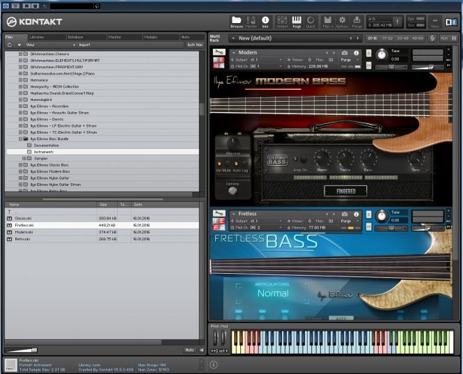Image resolution: width=463 pixels, height=374 pixels.
Task: Open Modern instrument edit mode wrench
Action: pos(219,52)
